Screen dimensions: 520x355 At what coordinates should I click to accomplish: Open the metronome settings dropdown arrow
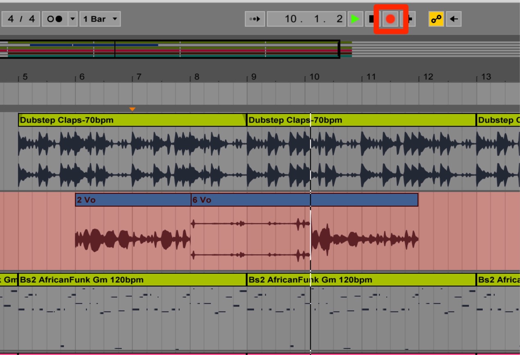coord(72,19)
